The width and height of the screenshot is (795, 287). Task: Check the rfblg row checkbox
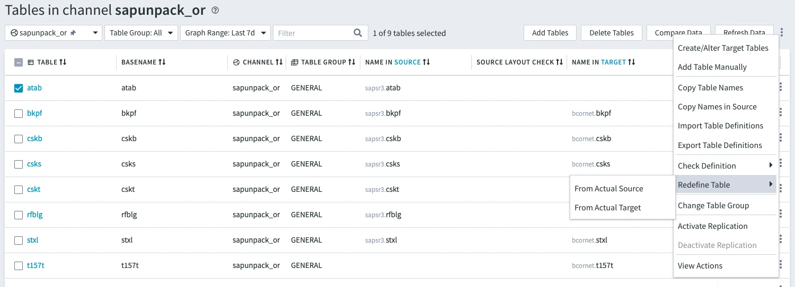(19, 215)
